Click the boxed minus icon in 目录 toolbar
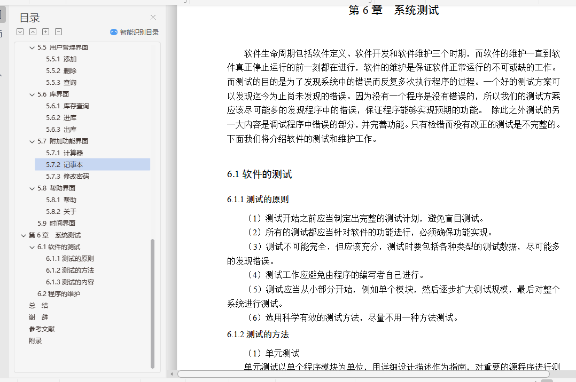 coord(58,32)
